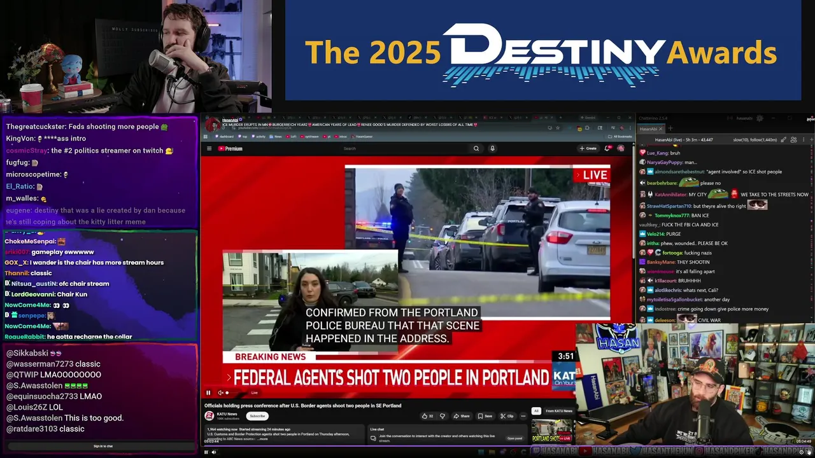The height and width of the screenshot is (458, 815).
Task: Select the HasanAbi tab in Chatterino
Action: click(x=649, y=128)
